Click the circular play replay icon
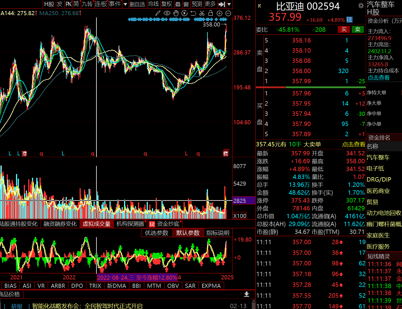 (x=184, y=13)
